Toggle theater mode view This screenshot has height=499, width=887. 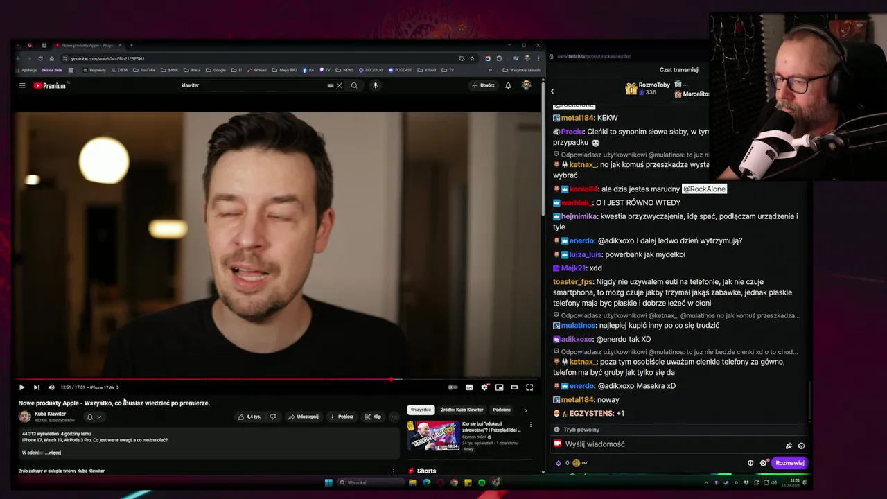(514, 387)
